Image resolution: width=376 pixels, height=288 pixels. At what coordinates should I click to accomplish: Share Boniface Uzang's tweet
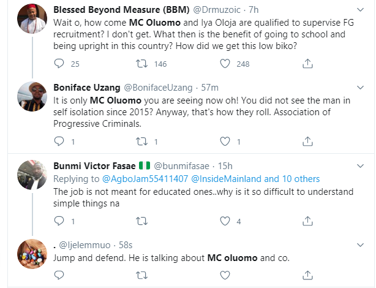pos(308,142)
